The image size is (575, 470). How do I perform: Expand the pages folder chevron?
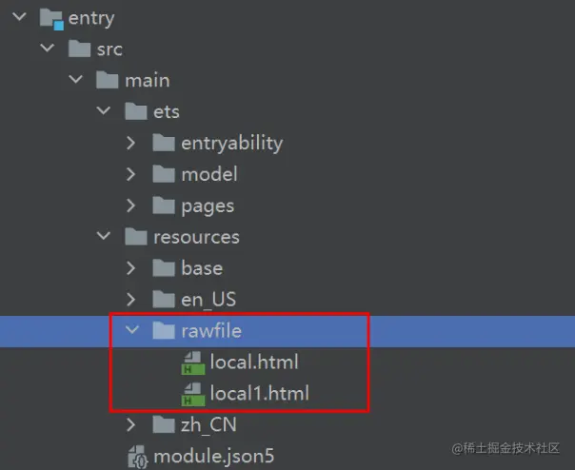[x=131, y=206]
